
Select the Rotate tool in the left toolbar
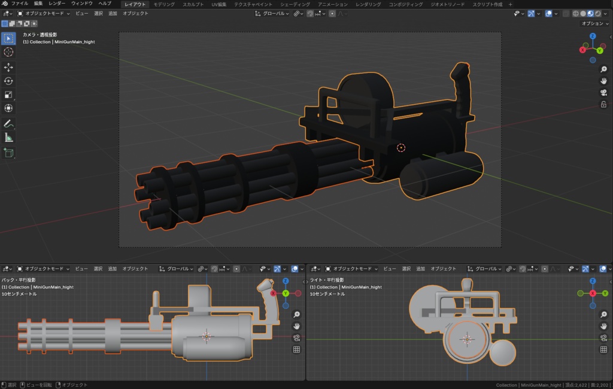(x=8, y=81)
